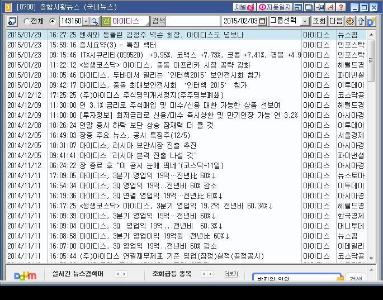
Task: Click the news list scrollbar up arrow
Action: tap(371, 35)
